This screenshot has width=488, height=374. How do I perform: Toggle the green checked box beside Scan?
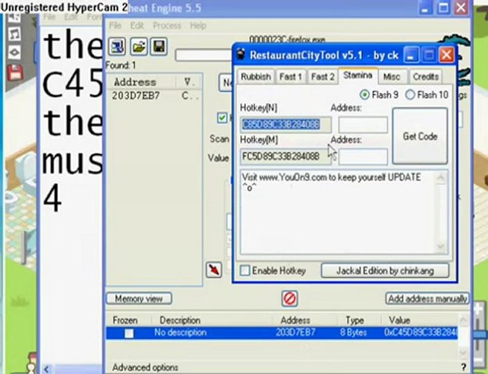[222, 117]
